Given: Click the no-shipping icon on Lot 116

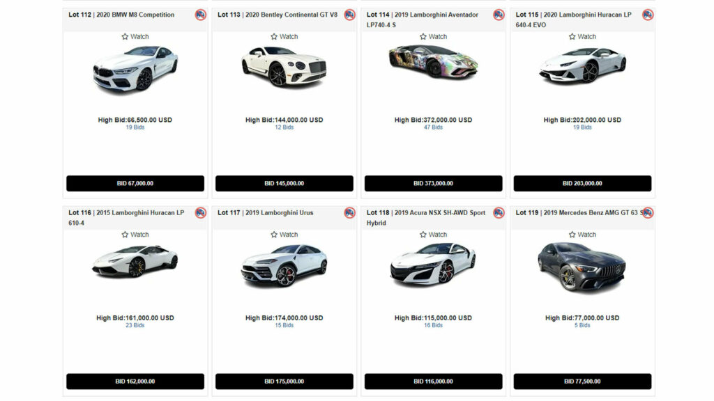Looking at the screenshot, I should point(200,213).
